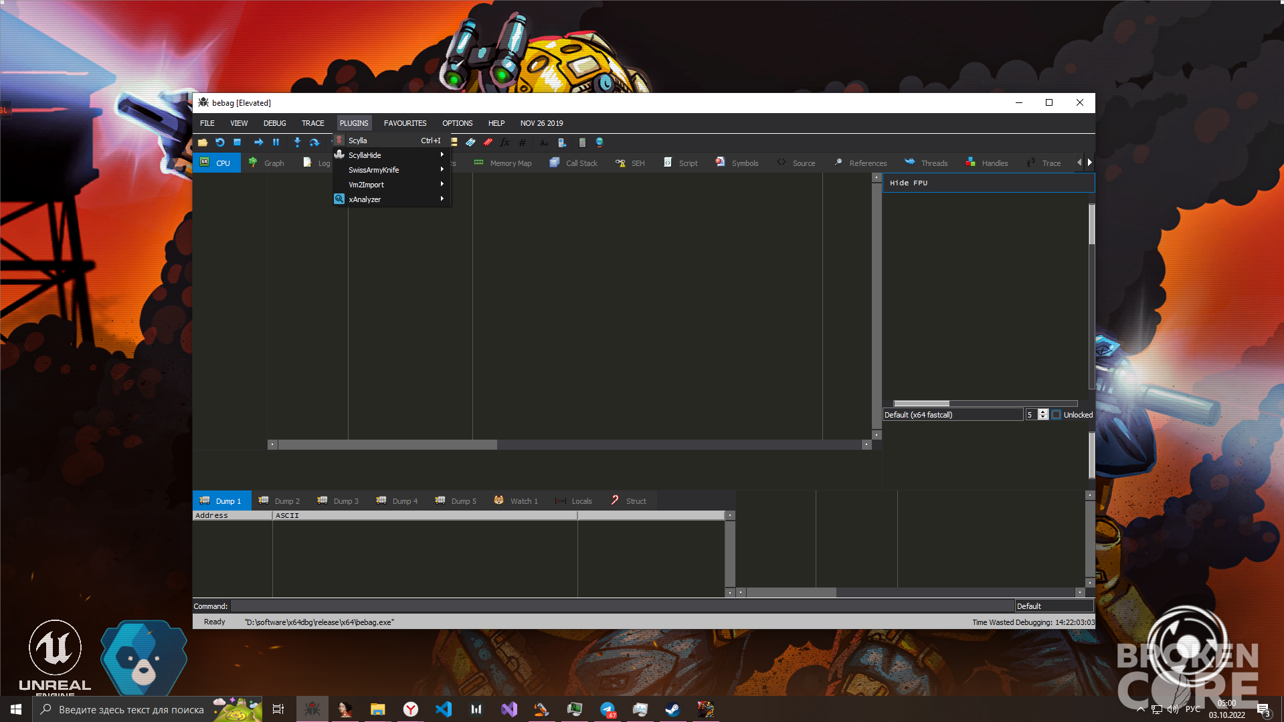
Task: Click the step over icon
Action: tap(314, 142)
